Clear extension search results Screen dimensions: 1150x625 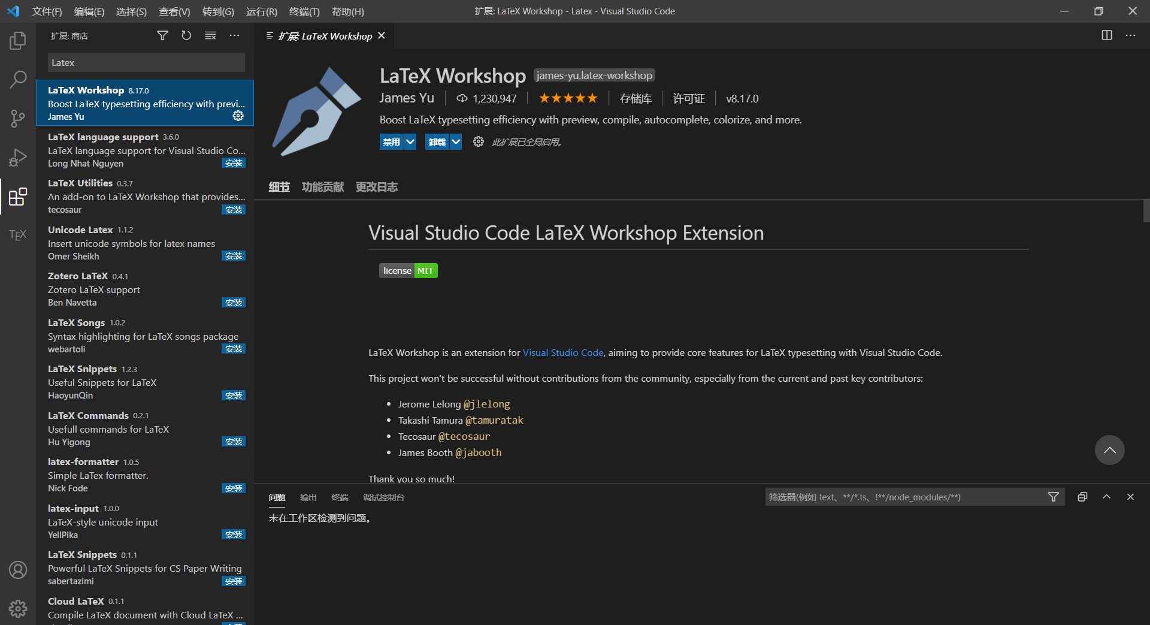[x=210, y=36]
